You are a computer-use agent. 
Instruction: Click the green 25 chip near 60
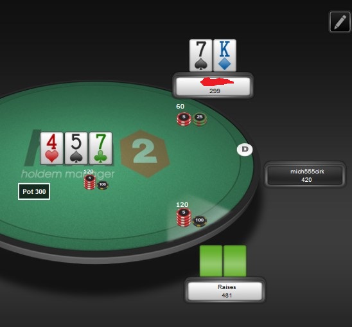tap(200, 119)
